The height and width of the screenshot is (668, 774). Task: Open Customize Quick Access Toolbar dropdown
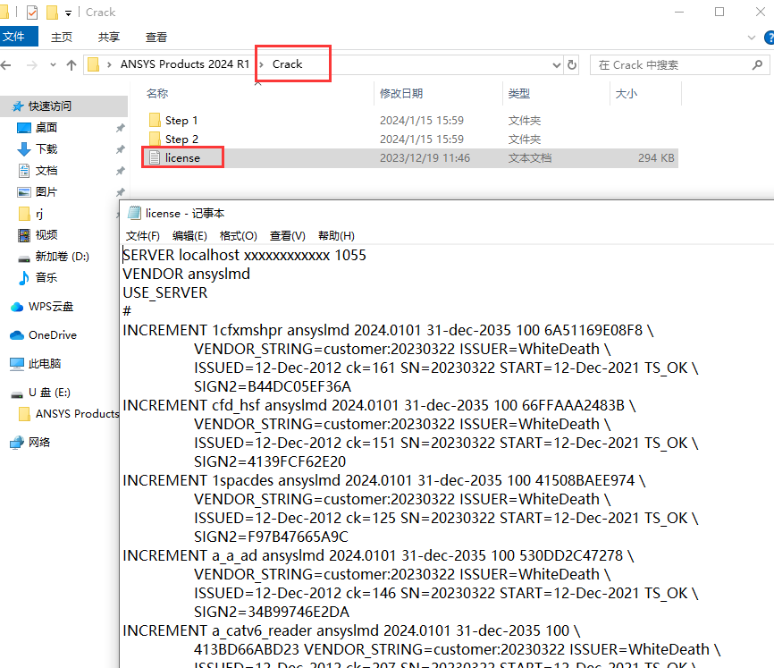pyautogui.click(x=68, y=13)
